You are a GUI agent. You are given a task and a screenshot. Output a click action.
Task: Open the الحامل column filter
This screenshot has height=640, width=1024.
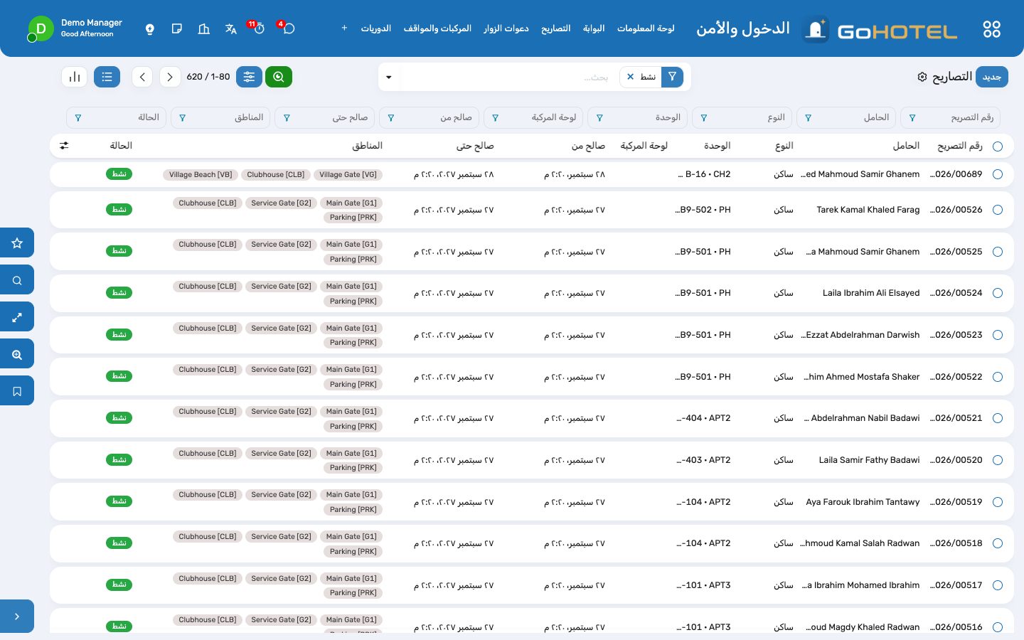(x=846, y=117)
